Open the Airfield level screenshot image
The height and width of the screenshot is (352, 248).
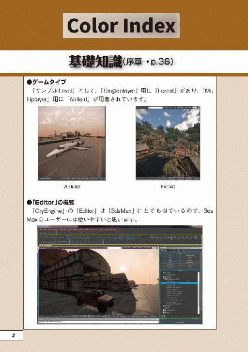point(72,143)
